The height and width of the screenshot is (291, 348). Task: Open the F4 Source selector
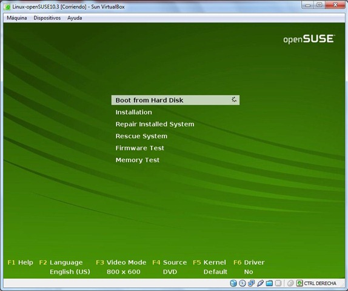tap(170, 263)
